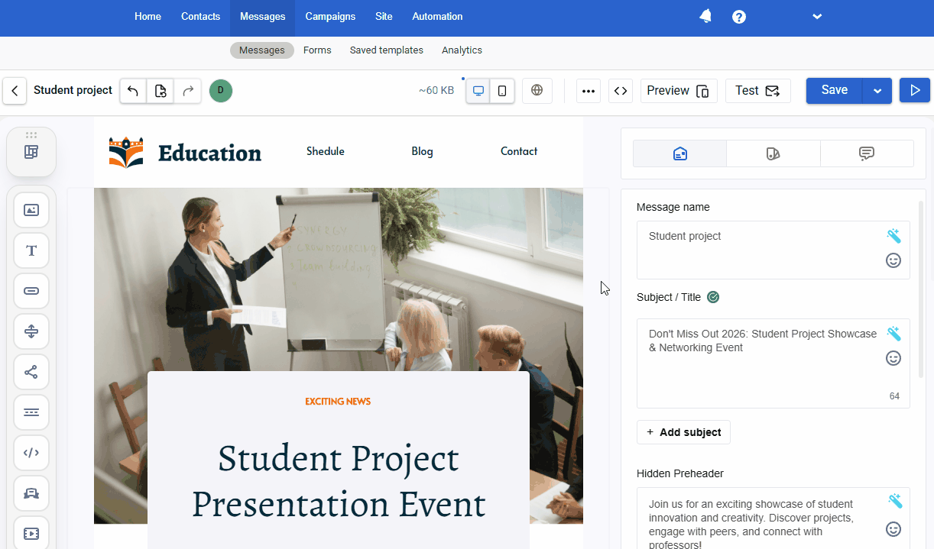The width and height of the screenshot is (934, 549).
Task: Select the Image block tool
Action: click(x=31, y=210)
